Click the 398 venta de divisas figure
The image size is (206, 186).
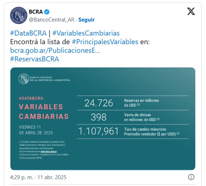click(99, 117)
